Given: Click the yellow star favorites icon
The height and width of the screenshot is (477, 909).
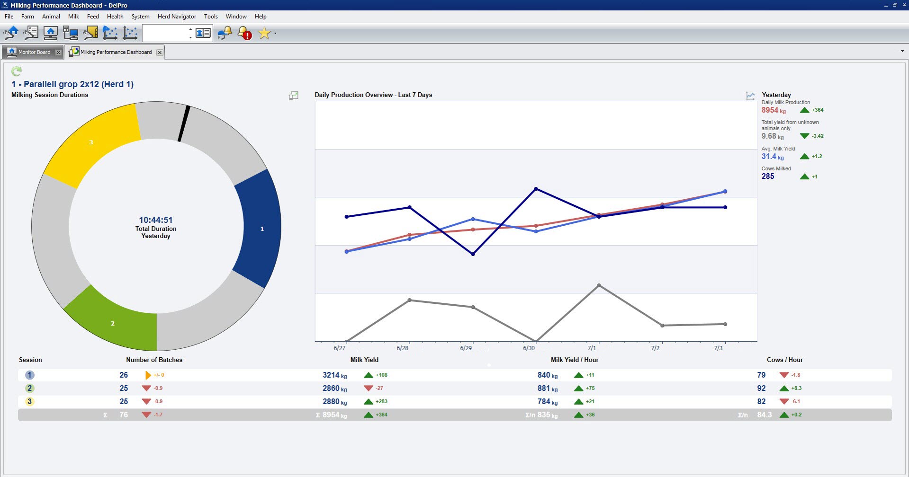Looking at the screenshot, I should 264,33.
